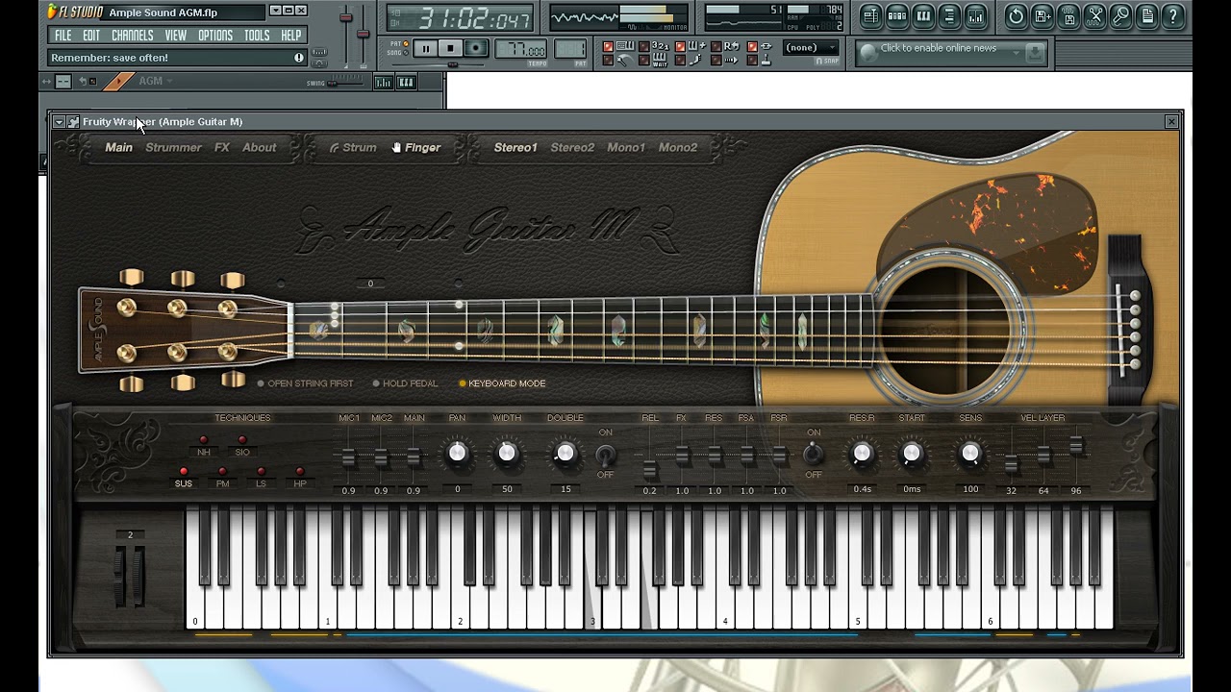Open the OPTIONS menu
The height and width of the screenshot is (692, 1231).
215,36
